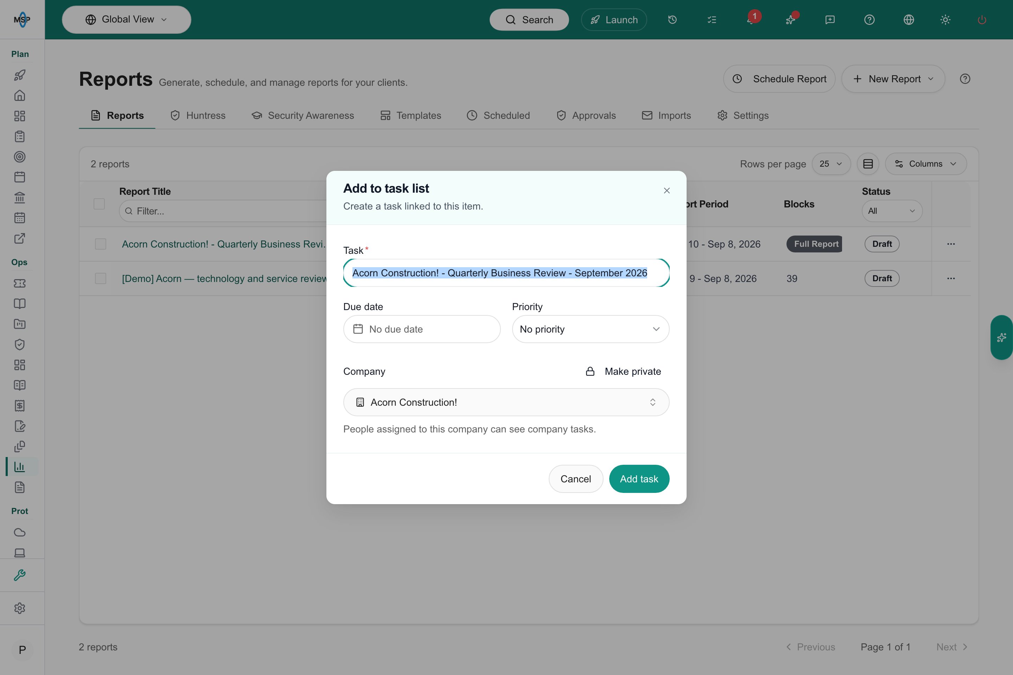The image size is (1013, 675).
Task: Open the Columns dropdown
Action: 925,164
